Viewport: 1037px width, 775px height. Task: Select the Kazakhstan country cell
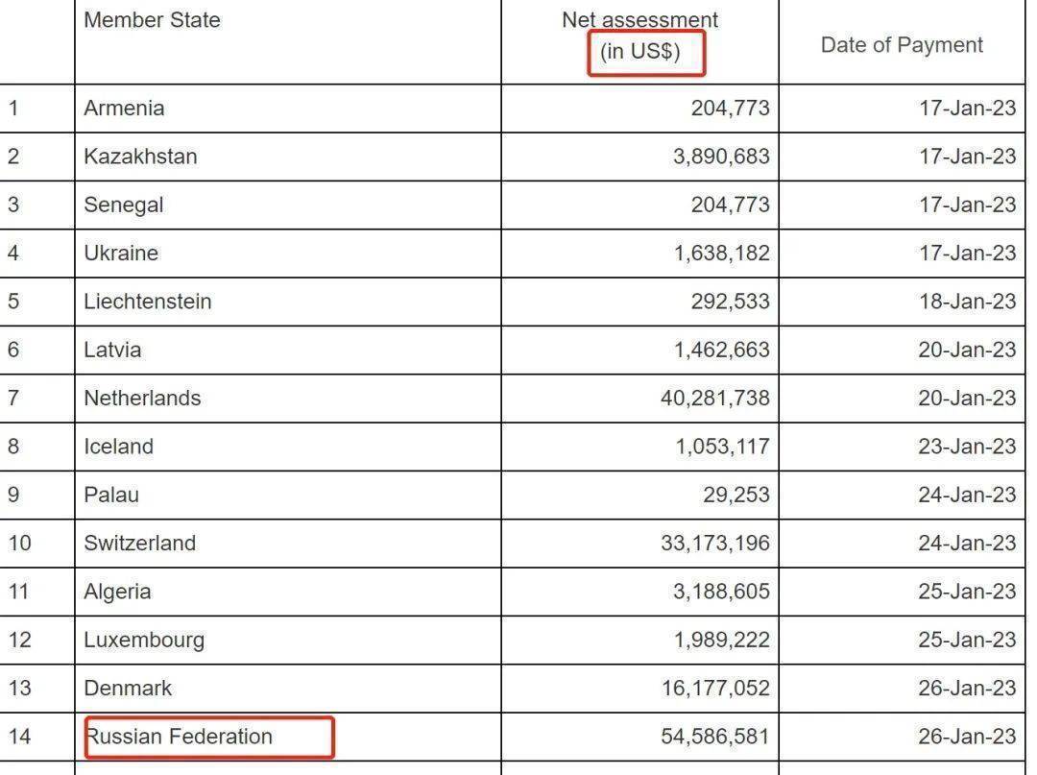pos(140,157)
